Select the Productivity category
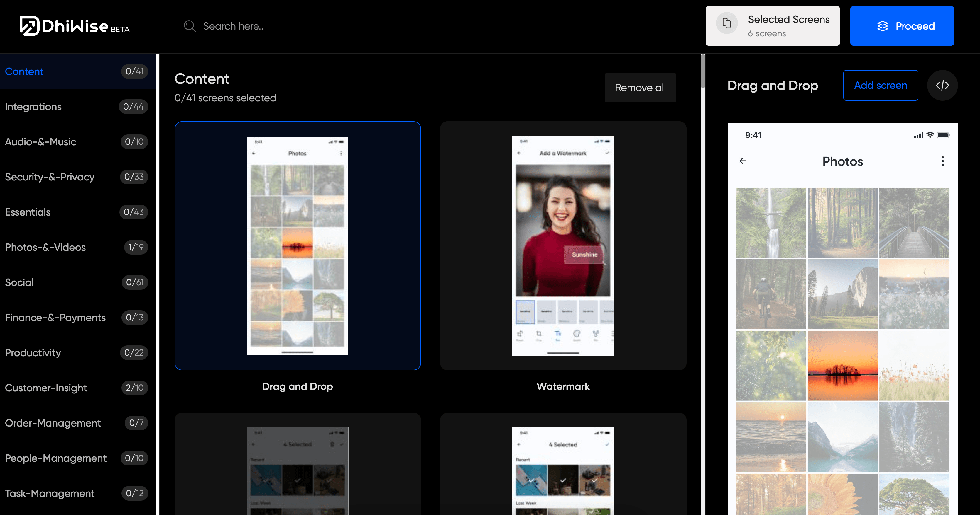The height and width of the screenshot is (515, 980). point(78,352)
